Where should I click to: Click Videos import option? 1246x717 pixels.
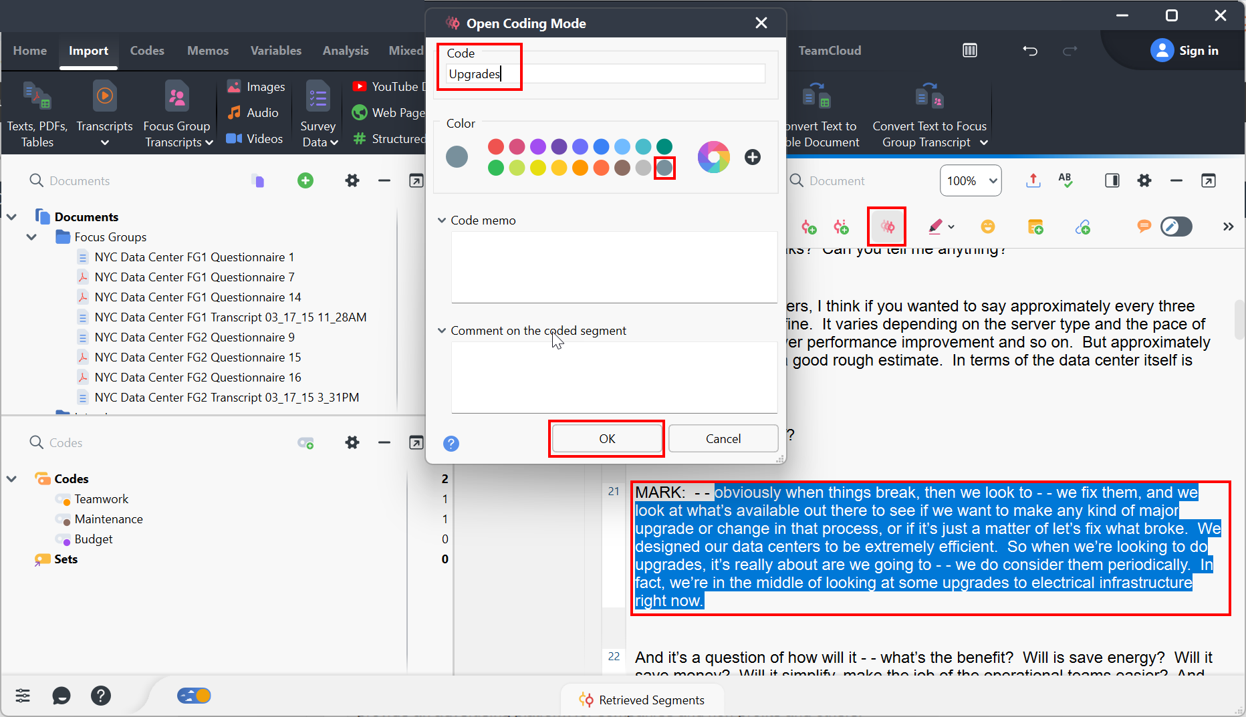[255, 138]
